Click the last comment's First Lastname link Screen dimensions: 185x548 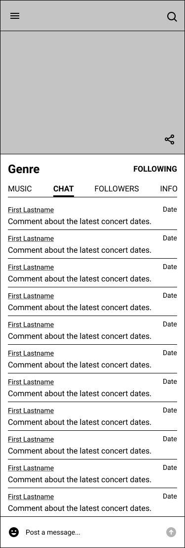31,497
